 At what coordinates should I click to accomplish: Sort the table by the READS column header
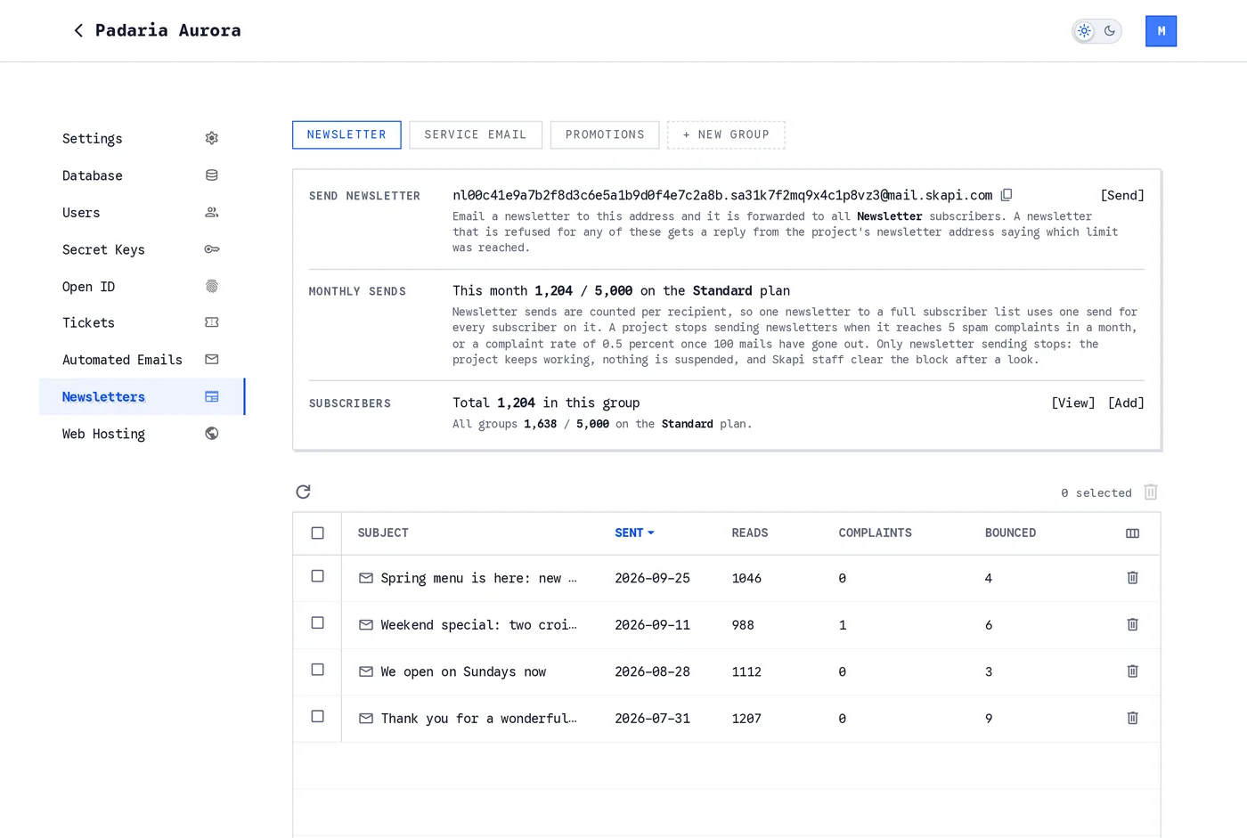749,533
